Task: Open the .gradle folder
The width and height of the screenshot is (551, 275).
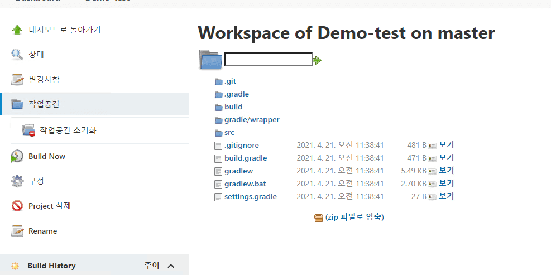Action: coord(237,94)
